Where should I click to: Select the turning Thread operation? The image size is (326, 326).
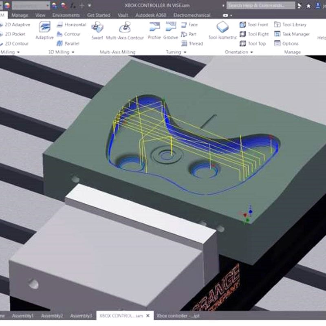click(x=192, y=44)
